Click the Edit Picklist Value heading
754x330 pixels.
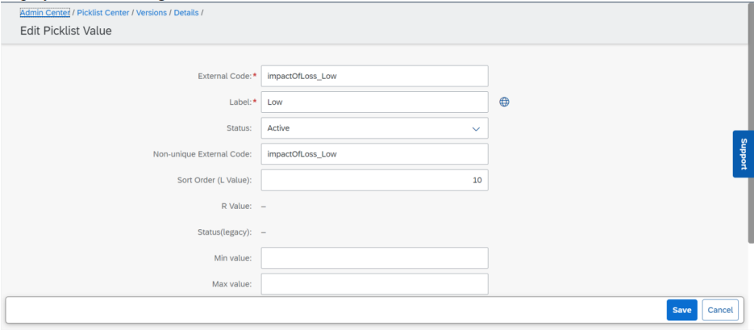coord(66,31)
